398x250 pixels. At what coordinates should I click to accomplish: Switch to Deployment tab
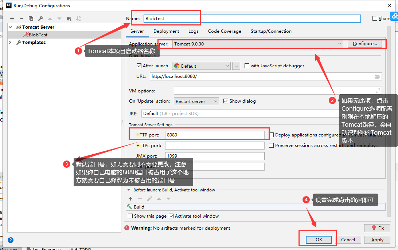point(166,31)
